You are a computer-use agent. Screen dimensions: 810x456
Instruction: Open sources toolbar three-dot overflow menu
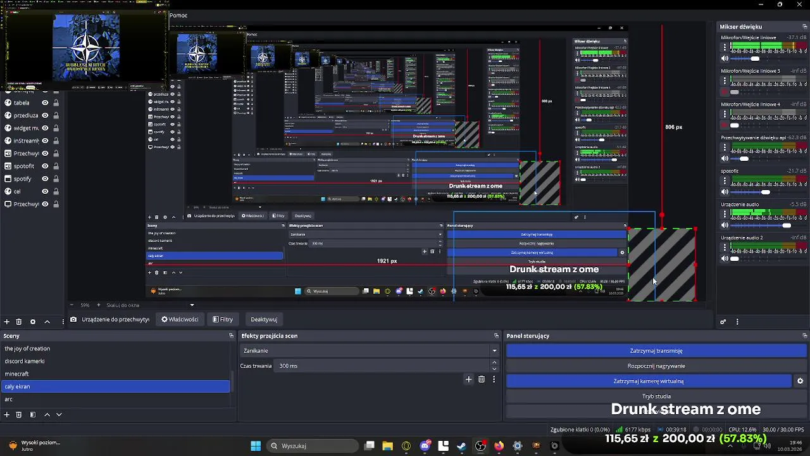63,322
